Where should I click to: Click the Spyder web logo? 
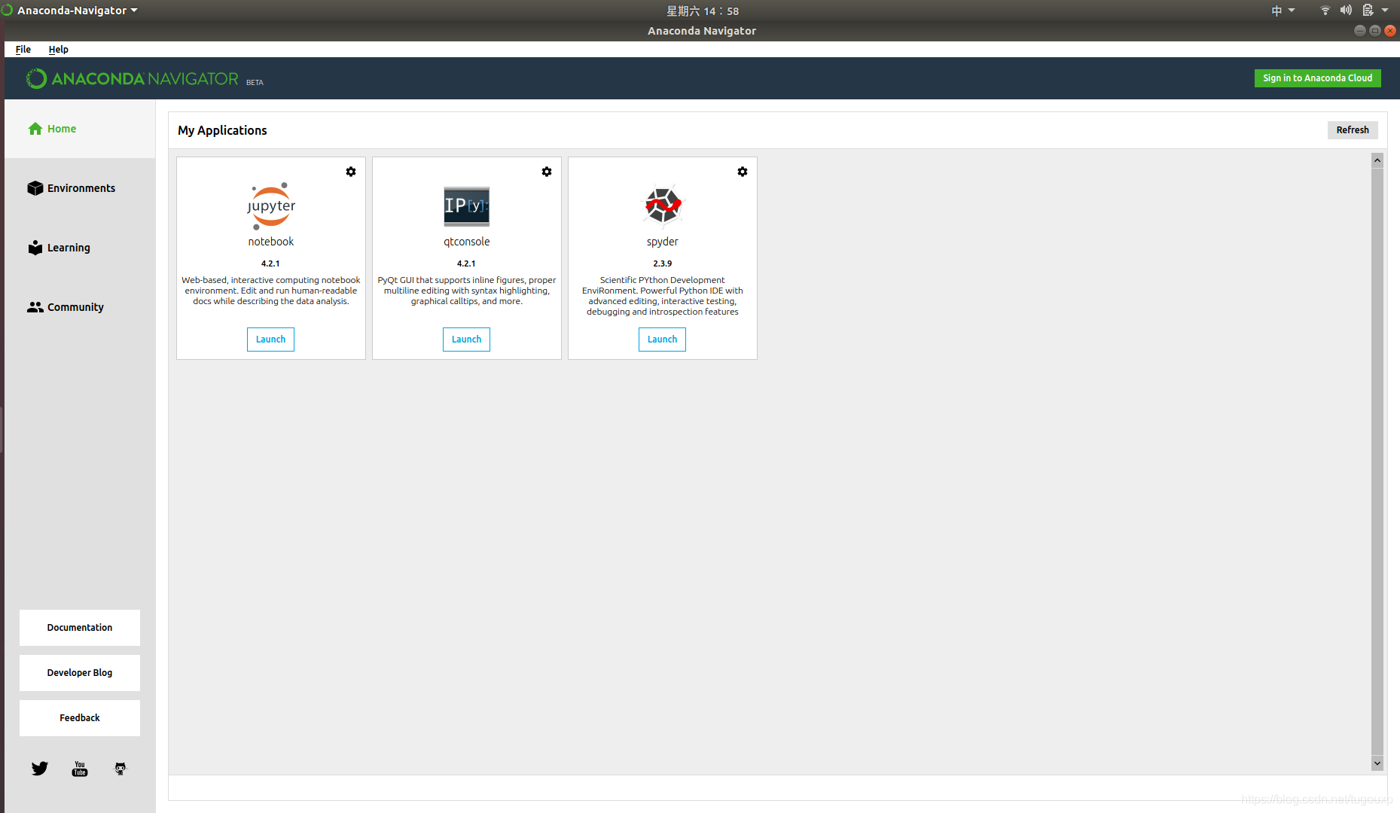pos(663,205)
